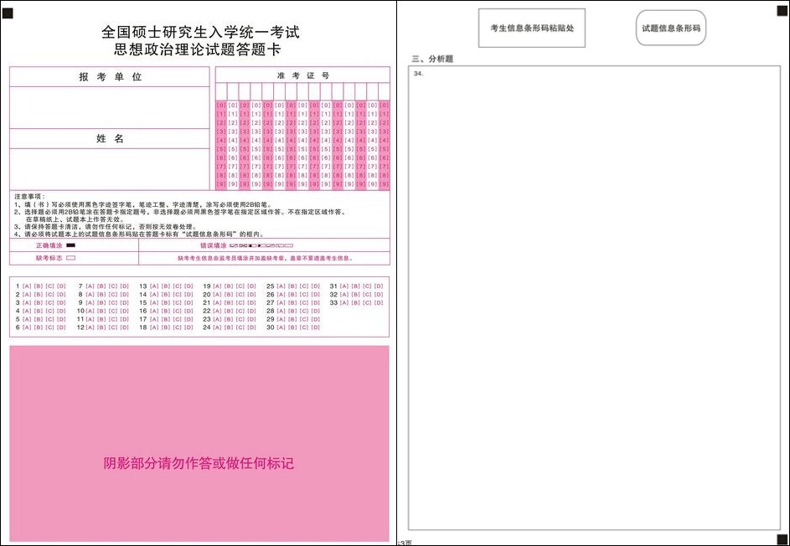Select the 考生信息条形码粘贴处 barcode box
Image resolution: width=790 pixels, height=546 pixels.
click(x=531, y=28)
